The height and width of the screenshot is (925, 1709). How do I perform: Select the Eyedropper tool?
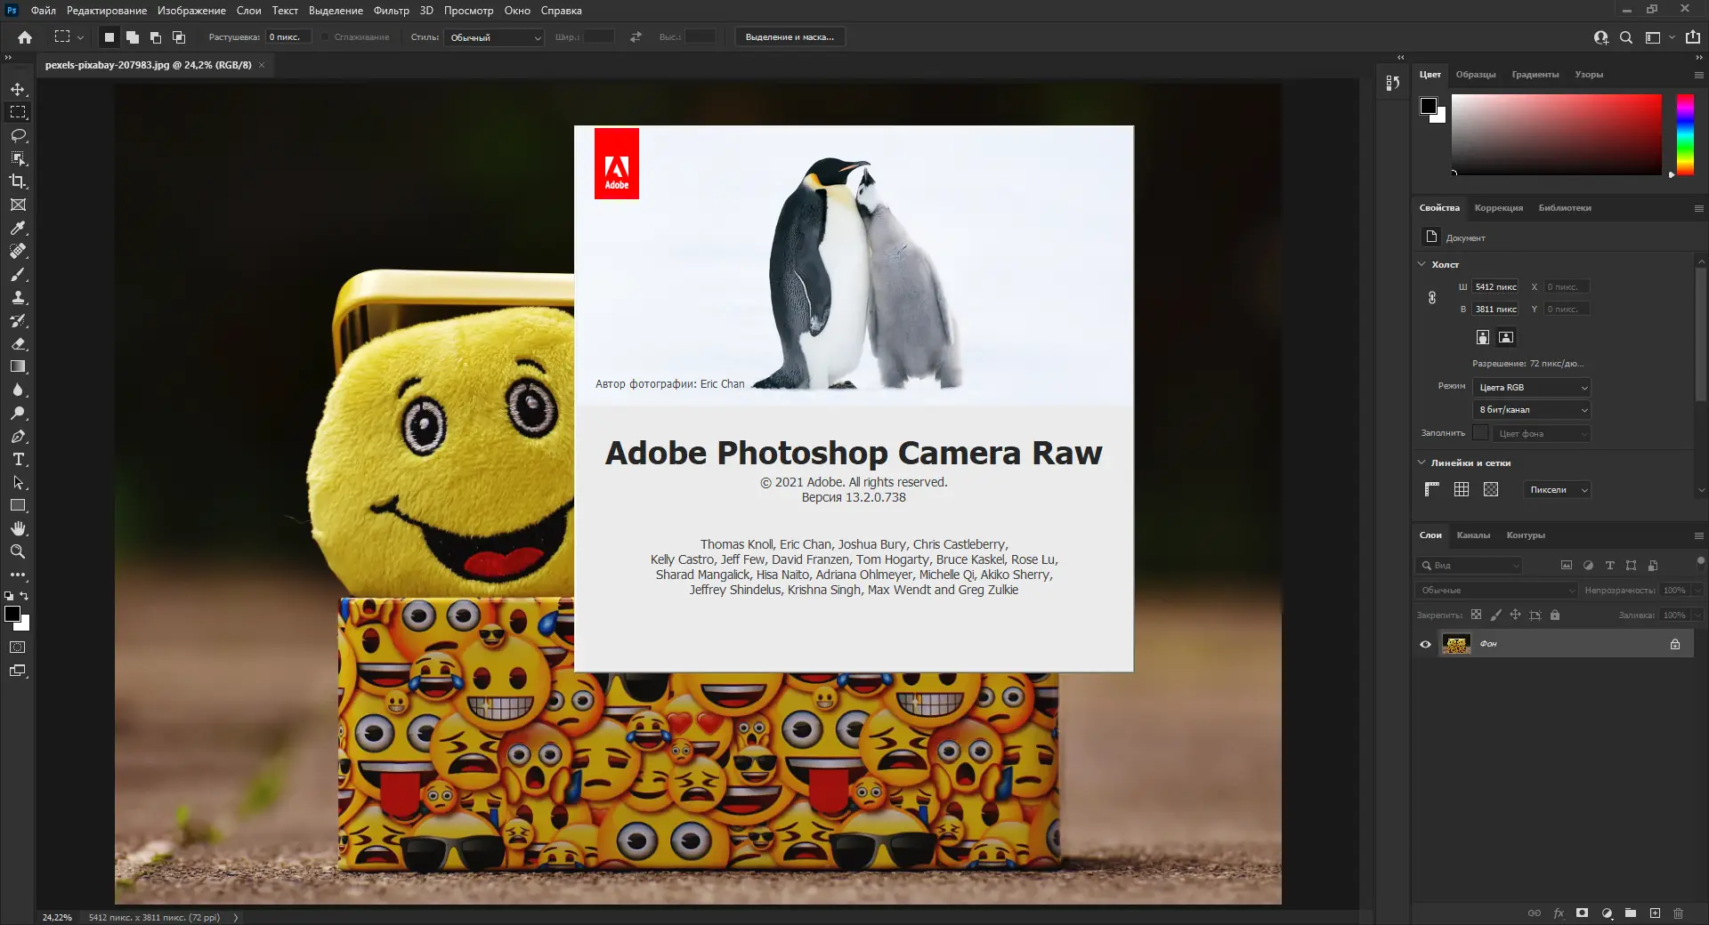pos(18,228)
